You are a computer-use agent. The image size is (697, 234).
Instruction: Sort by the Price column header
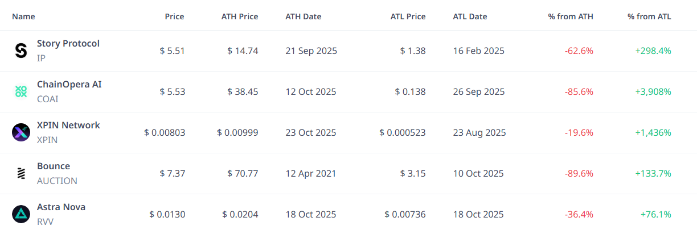(174, 16)
